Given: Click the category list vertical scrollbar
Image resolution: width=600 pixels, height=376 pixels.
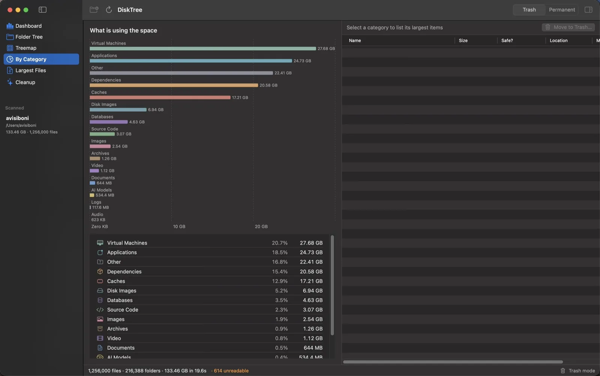Looking at the screenshot, I should click(332, 285).
